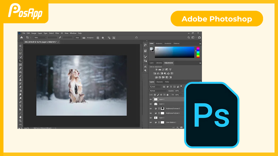Open crop settings gear icon
The width and height of the screenshot is (278, 156).
103,38
